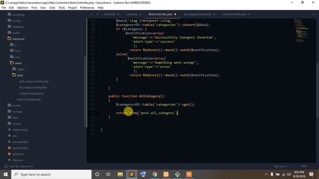The width and height of the screenshot is (319, 179).
Task: Expand the pages folder
Action: coord(18,69)
